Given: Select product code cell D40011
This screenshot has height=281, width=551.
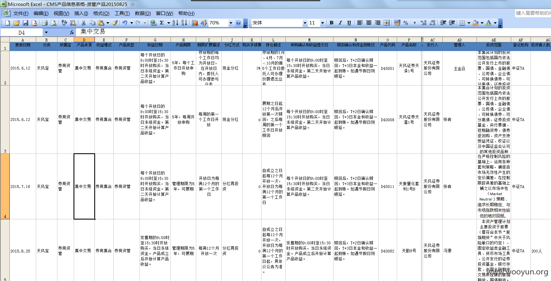Looking at the screenshot, I should pos(387,186).
